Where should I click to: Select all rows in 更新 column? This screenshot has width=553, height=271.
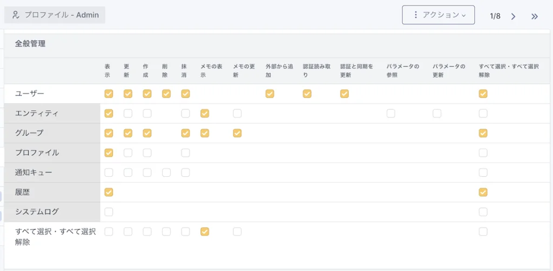click(x=128, y=232)
